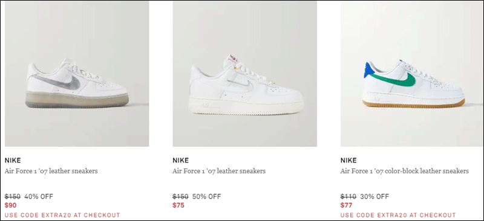Viewport: 484px width, 221px height.
Task: Click struck-through $150 price of first sneaker
Action: click(13, 196)
